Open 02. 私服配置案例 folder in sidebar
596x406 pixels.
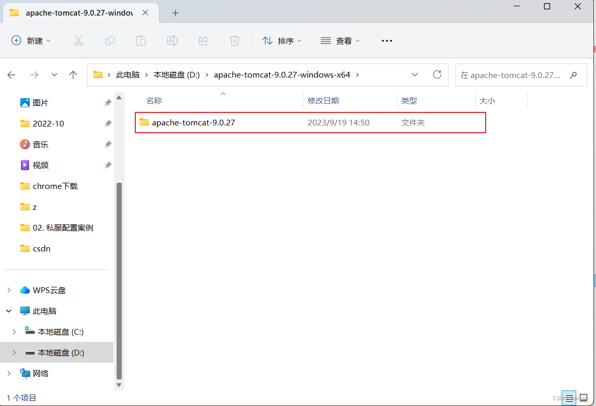[x=62, y=227]
